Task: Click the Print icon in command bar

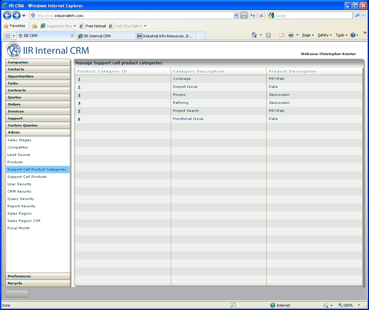Action: 291,35
